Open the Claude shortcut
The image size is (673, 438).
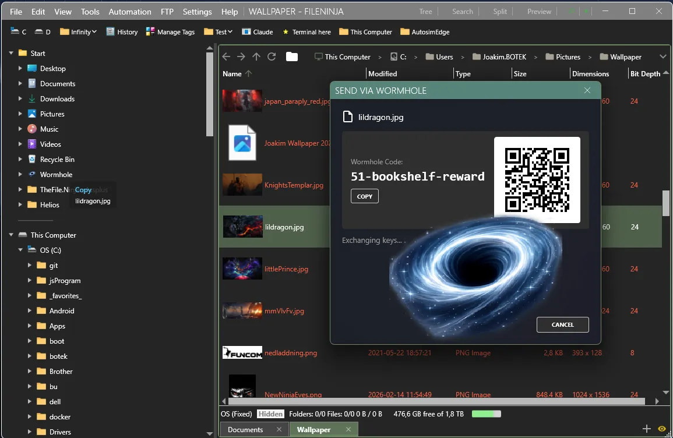click(x=257, y=32)
